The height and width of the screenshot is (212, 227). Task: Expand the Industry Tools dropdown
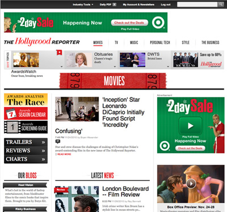pos(83,5)
